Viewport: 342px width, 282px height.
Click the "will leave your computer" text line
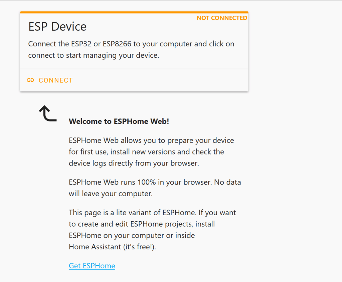[111, 194]
